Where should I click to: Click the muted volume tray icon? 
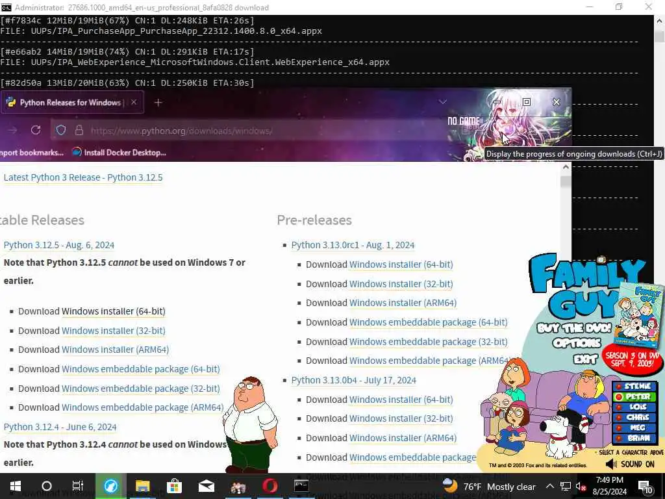tap(581, 486)
